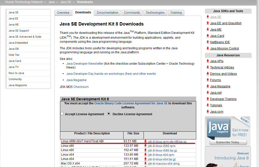Select Accept License Agreement radio button
This screenshot has height=167, width=259.
(62, 114)
